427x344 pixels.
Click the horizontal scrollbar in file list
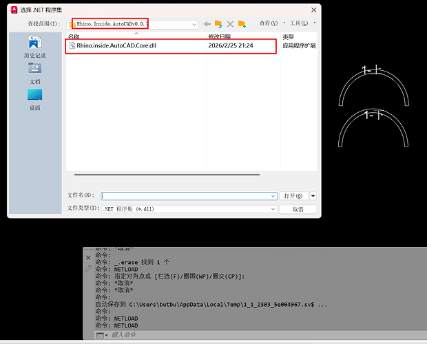click(167, 175)
